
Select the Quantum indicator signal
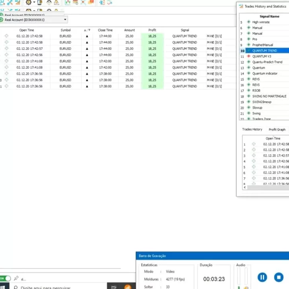tap(264, 73)
